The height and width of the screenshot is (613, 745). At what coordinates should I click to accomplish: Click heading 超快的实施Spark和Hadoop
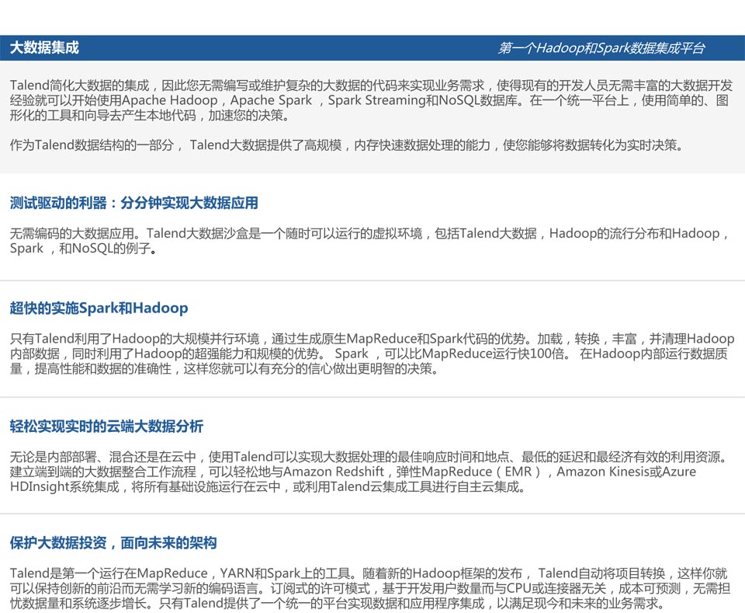(99, 308)
